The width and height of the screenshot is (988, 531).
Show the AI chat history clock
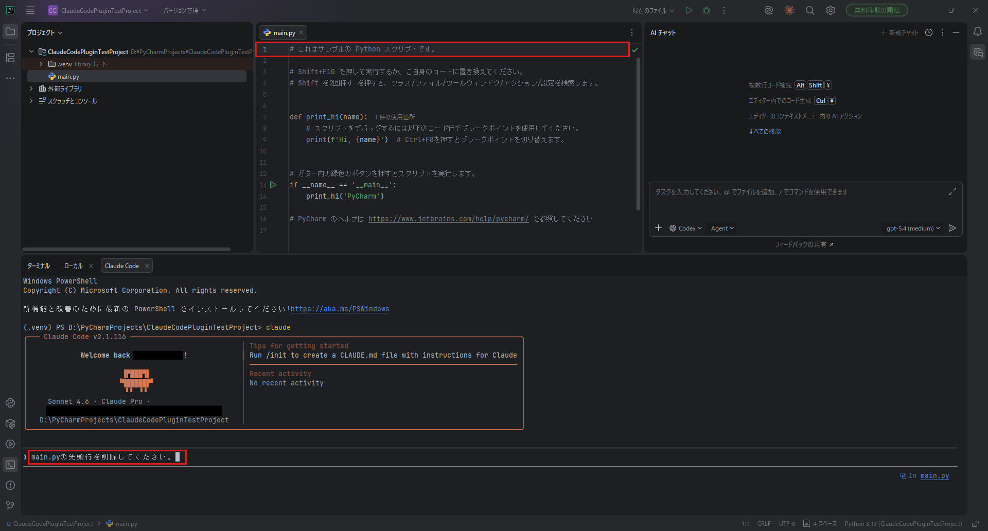coord(929,32)
